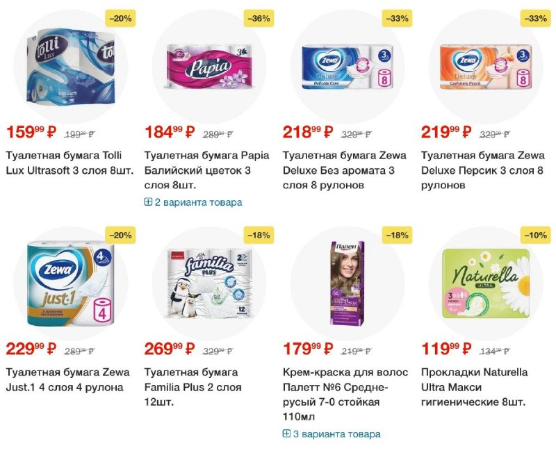The image size is (556, 453).
Task: Click plus icon beside 3 варианта товара
Action: [x=286, y=434]
